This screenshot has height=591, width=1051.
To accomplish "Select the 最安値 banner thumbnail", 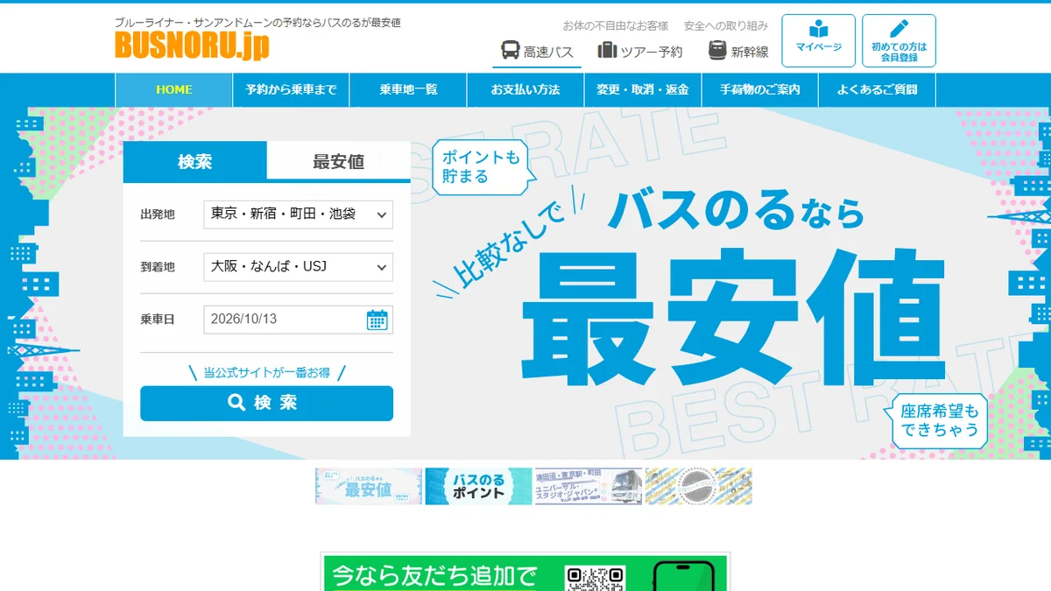I will pyautogui.click(x=369, y=486).
